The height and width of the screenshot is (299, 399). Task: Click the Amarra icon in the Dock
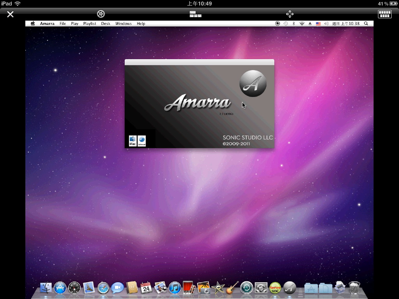pos(290,288)
